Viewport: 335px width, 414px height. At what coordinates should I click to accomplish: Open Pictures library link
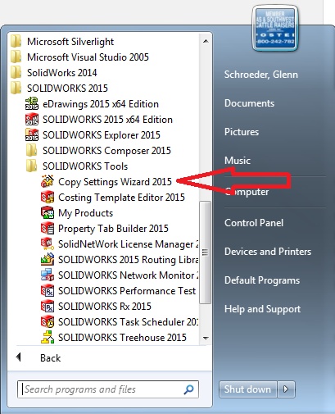point(242,132)
